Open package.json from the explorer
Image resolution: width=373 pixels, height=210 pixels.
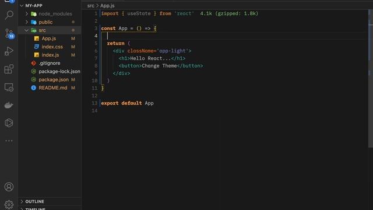click(x=54, y=79)
